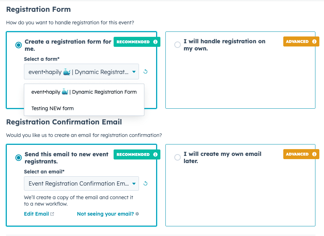The width and height of the screenshot is (324, 236).
Task: Click the gear icon beside Not seeing your email
Action: click(137, 214)
